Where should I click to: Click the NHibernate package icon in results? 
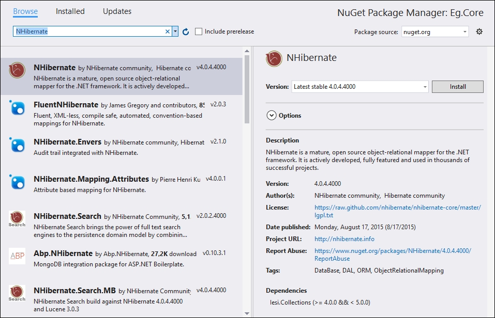(17, 70)
